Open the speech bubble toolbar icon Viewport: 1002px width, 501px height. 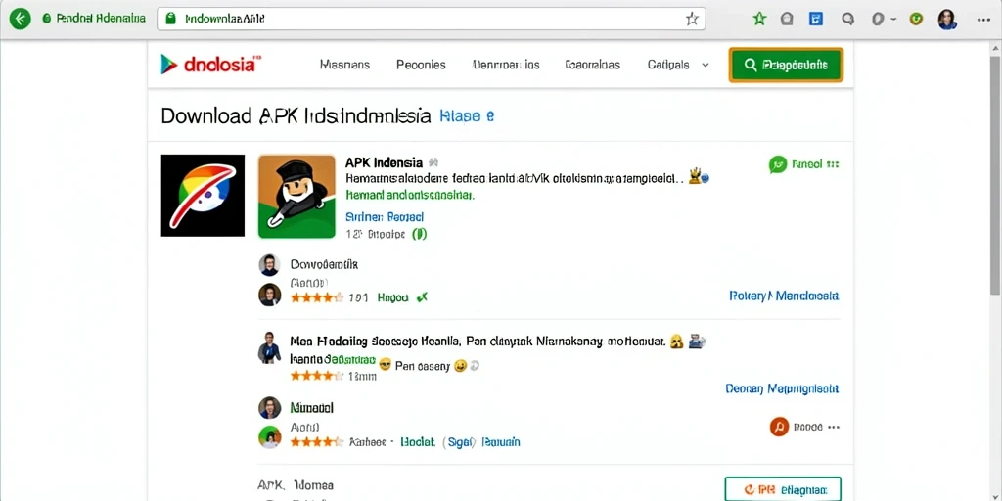(848, 20)
